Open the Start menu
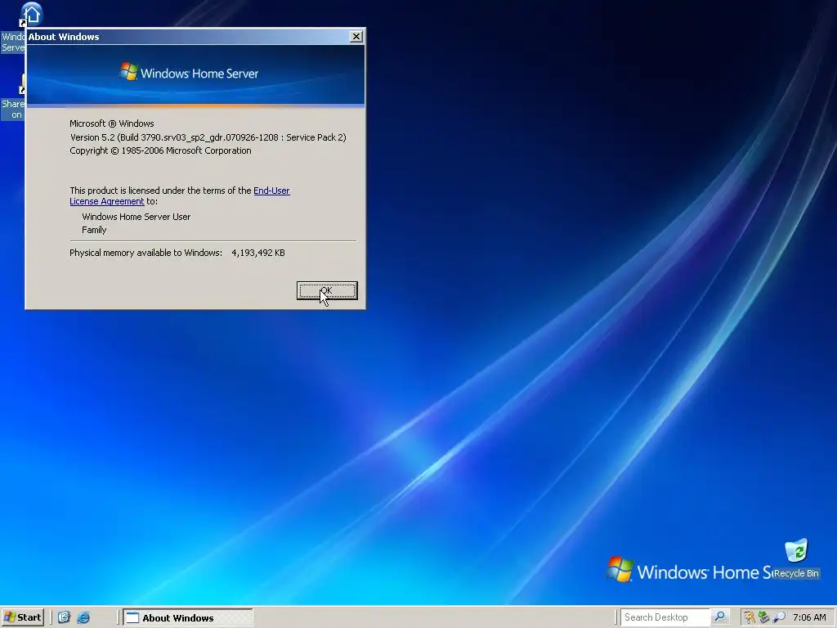This screenshot has height=628, width=837. pyautogui.click(x=22, y=617)
